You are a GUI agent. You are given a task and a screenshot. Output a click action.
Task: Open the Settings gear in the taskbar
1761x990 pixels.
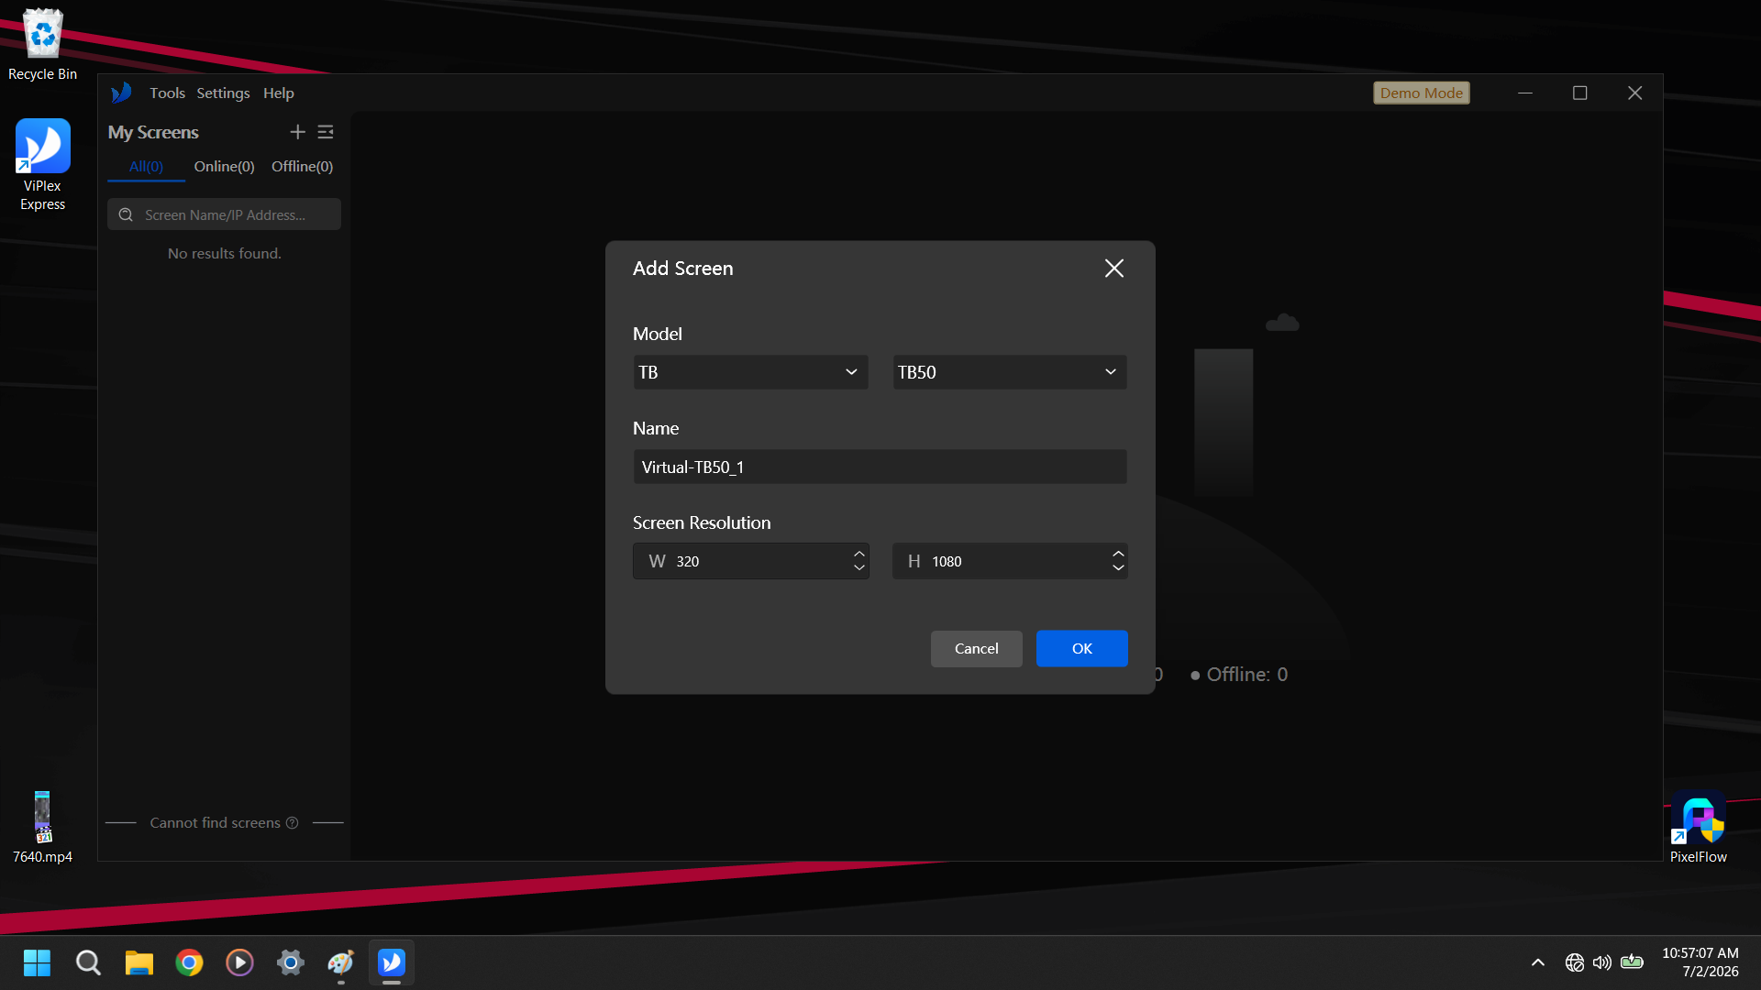pos(290,962)
